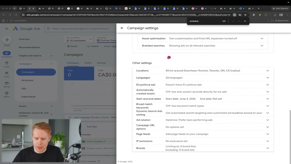Click the Impr. metric card
Viewport: 291px width, 164px height.
[x=79, y=73]
